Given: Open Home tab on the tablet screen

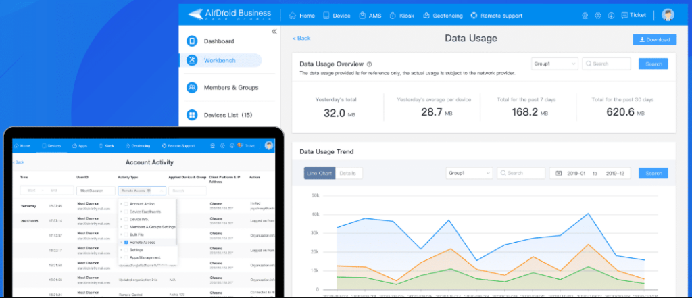Looking at the screenshot, I should 22,145.
